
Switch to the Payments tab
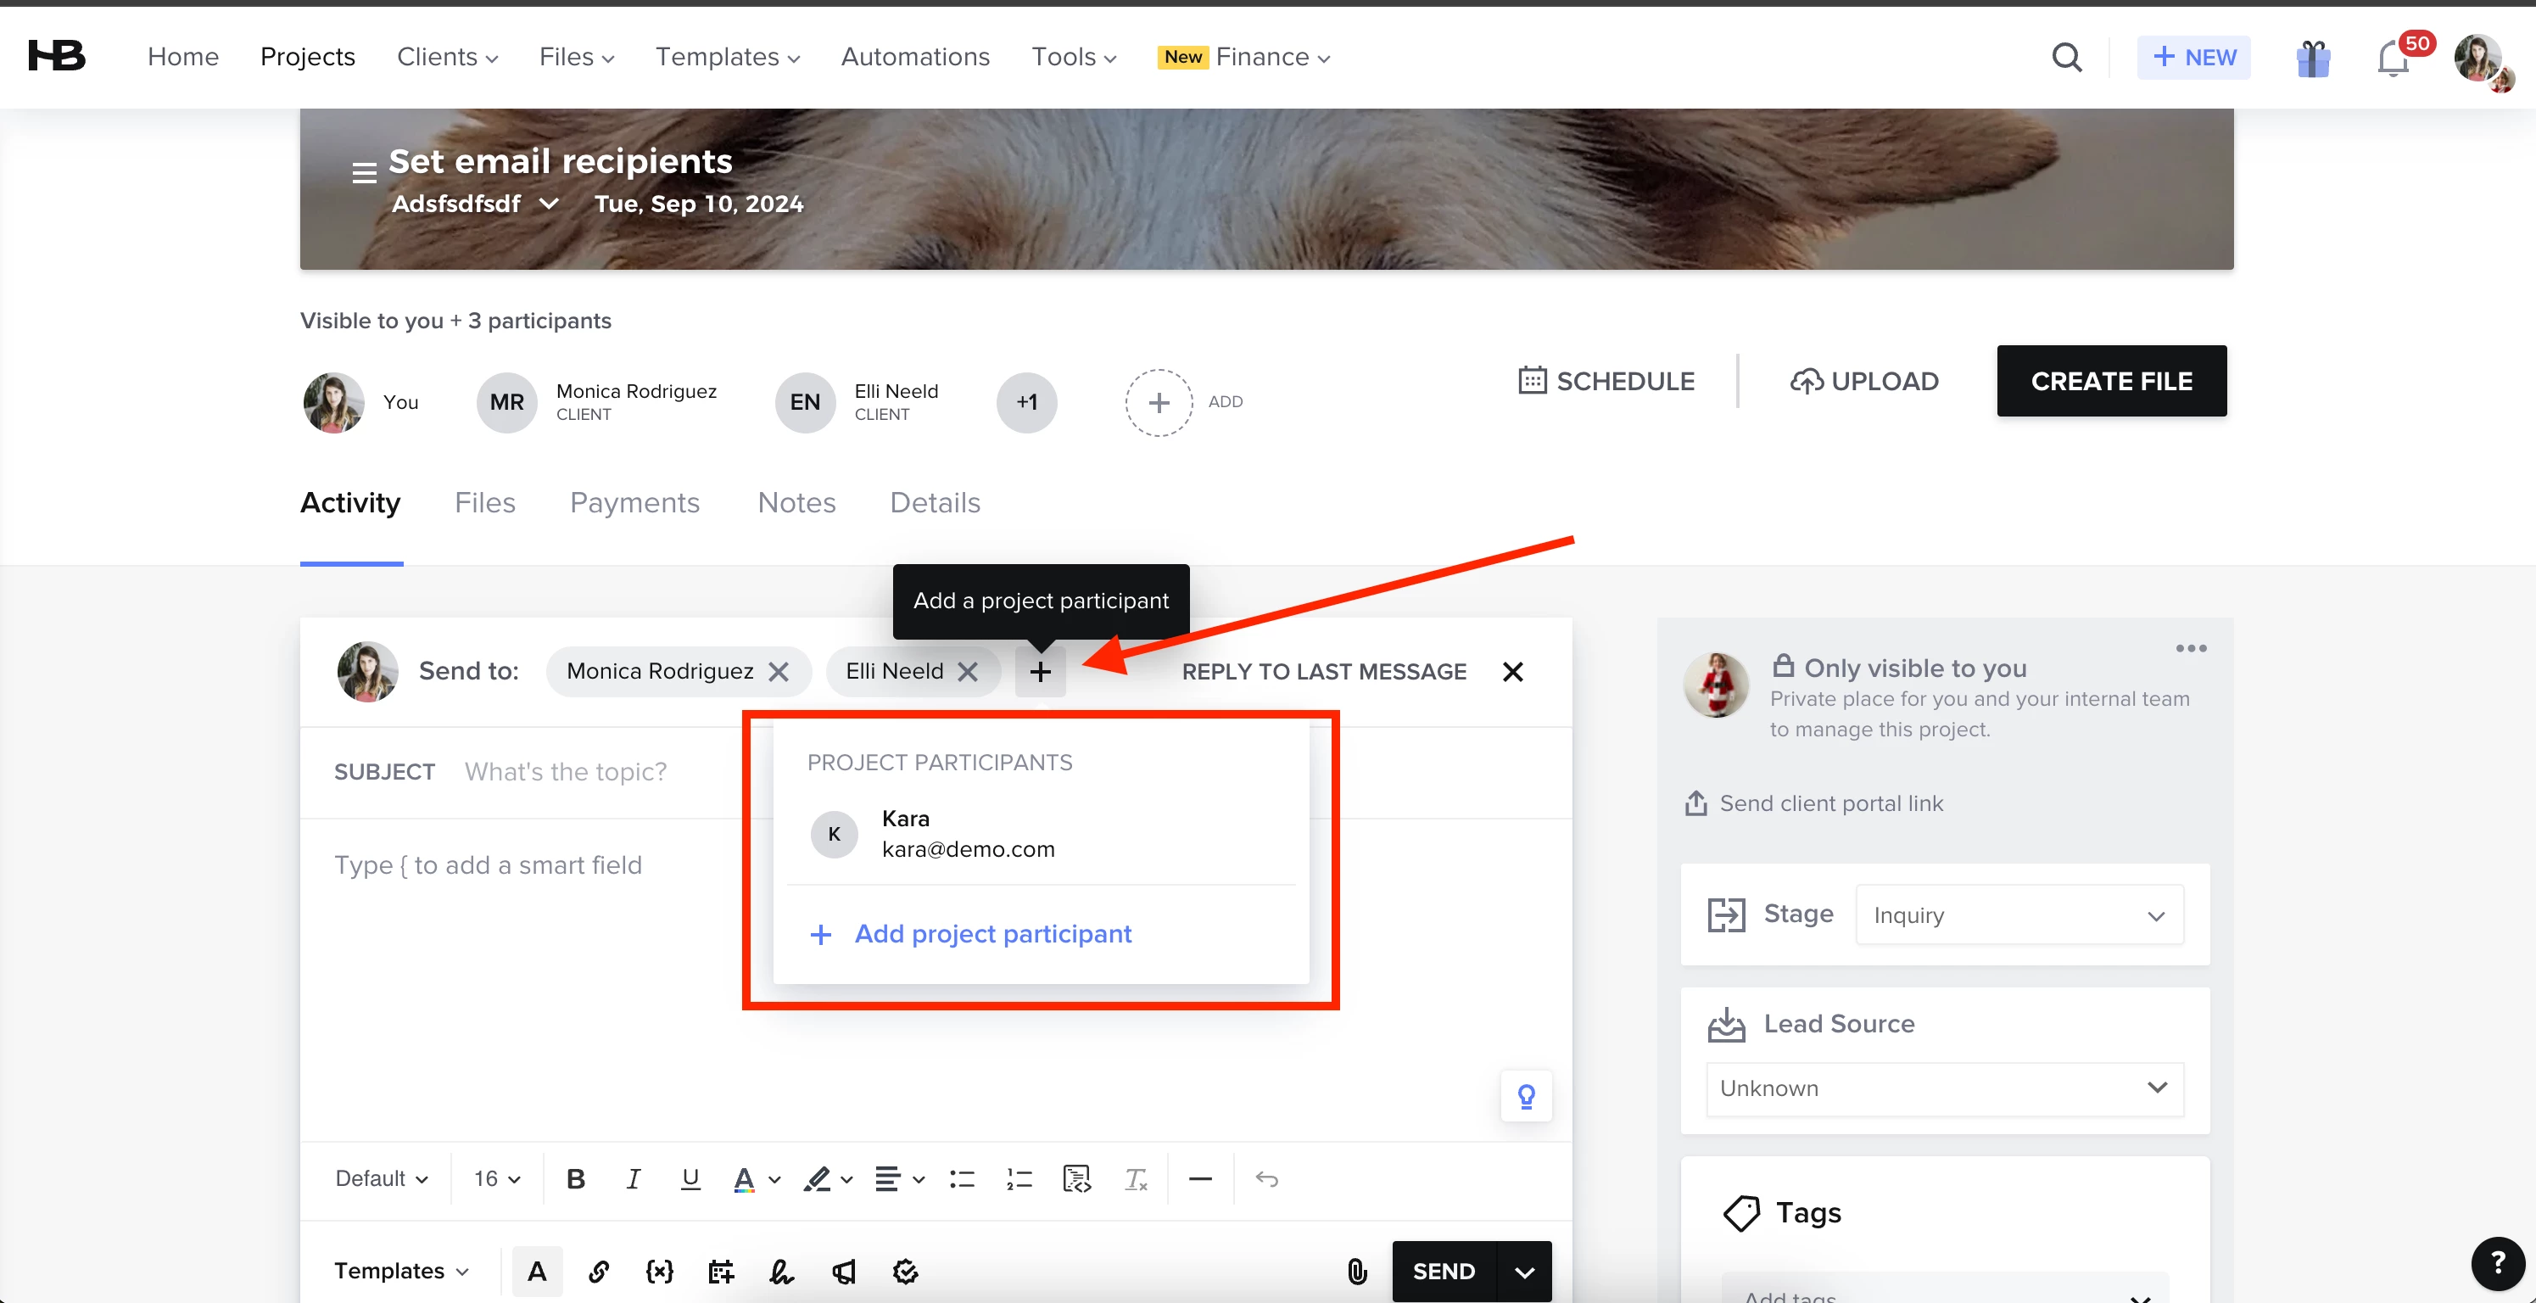[634, 502]
